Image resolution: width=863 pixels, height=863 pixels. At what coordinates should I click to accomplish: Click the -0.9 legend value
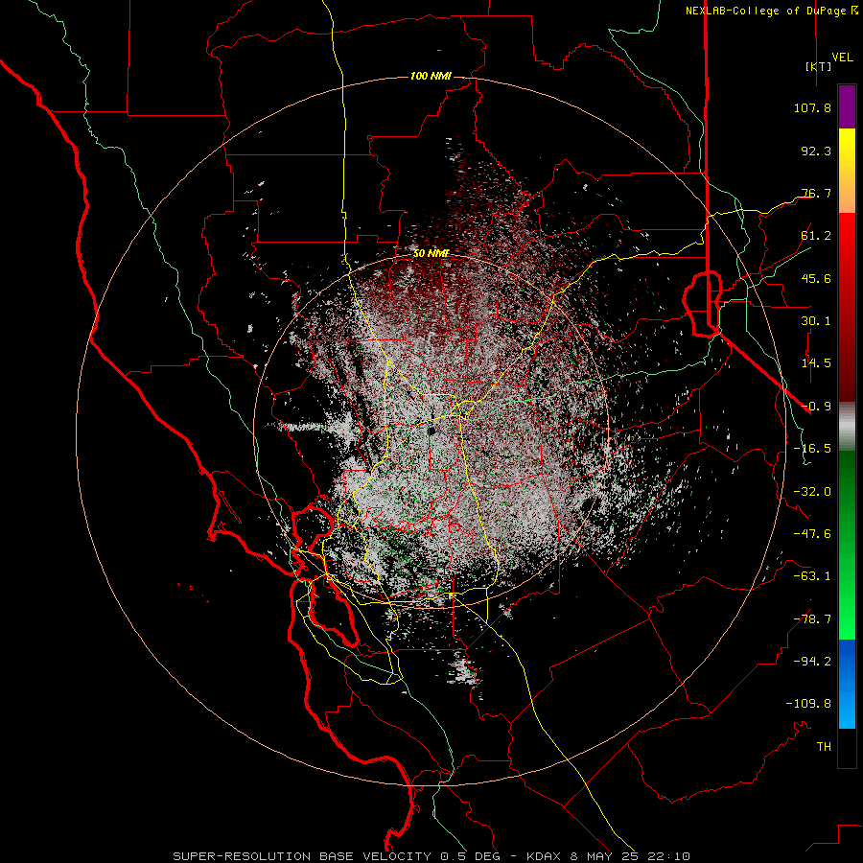click(x=816, y=407)
